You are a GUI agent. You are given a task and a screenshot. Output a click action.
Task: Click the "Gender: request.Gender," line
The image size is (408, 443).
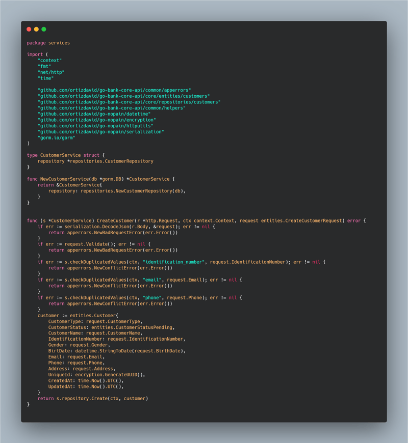click(79, 345)
